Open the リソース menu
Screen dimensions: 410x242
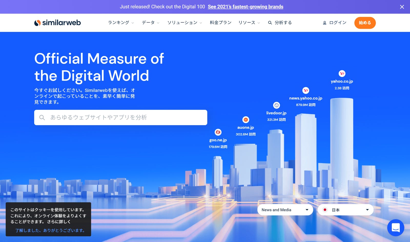click(x=247, y=23)
